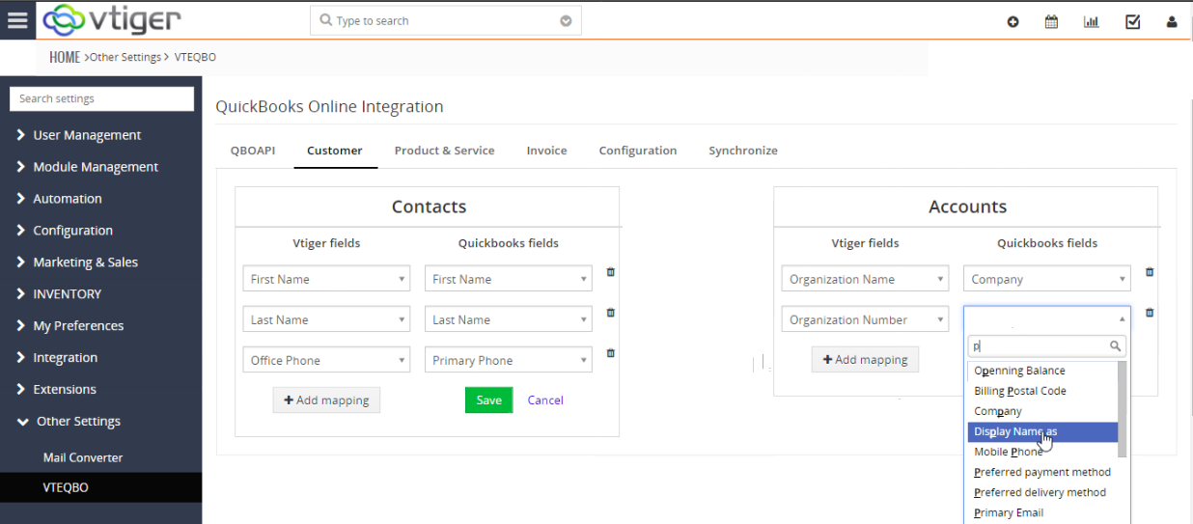1193x524 pixels.
Task: Save the Contacts mappings
Action: [488, 400]
